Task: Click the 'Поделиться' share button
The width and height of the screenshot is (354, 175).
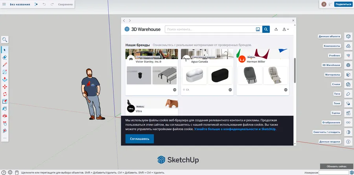Action: [343, 4]
